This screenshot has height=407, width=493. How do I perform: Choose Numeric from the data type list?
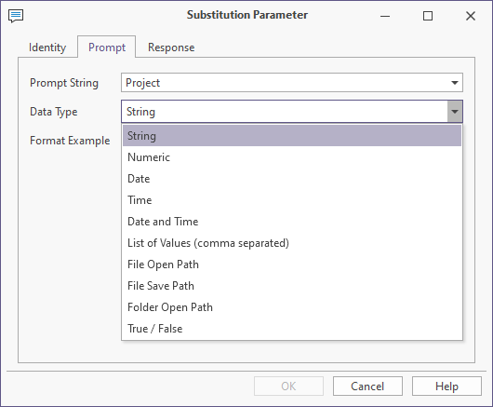(x=292, y=157)
